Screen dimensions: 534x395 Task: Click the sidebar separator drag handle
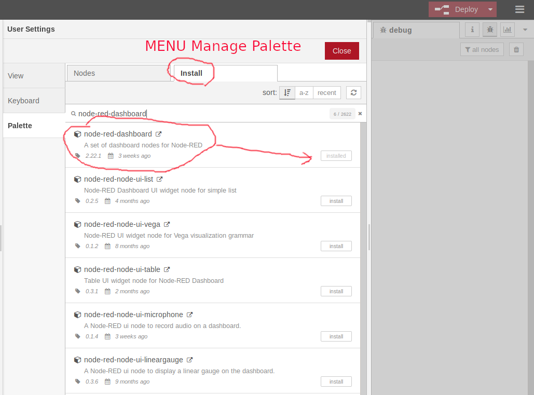[x=369, y=237]
